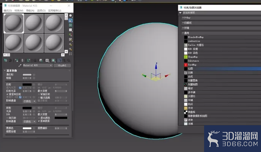Click Options icon in side toolbar
This screenshot has width=261, height=152.
point(71,45)
